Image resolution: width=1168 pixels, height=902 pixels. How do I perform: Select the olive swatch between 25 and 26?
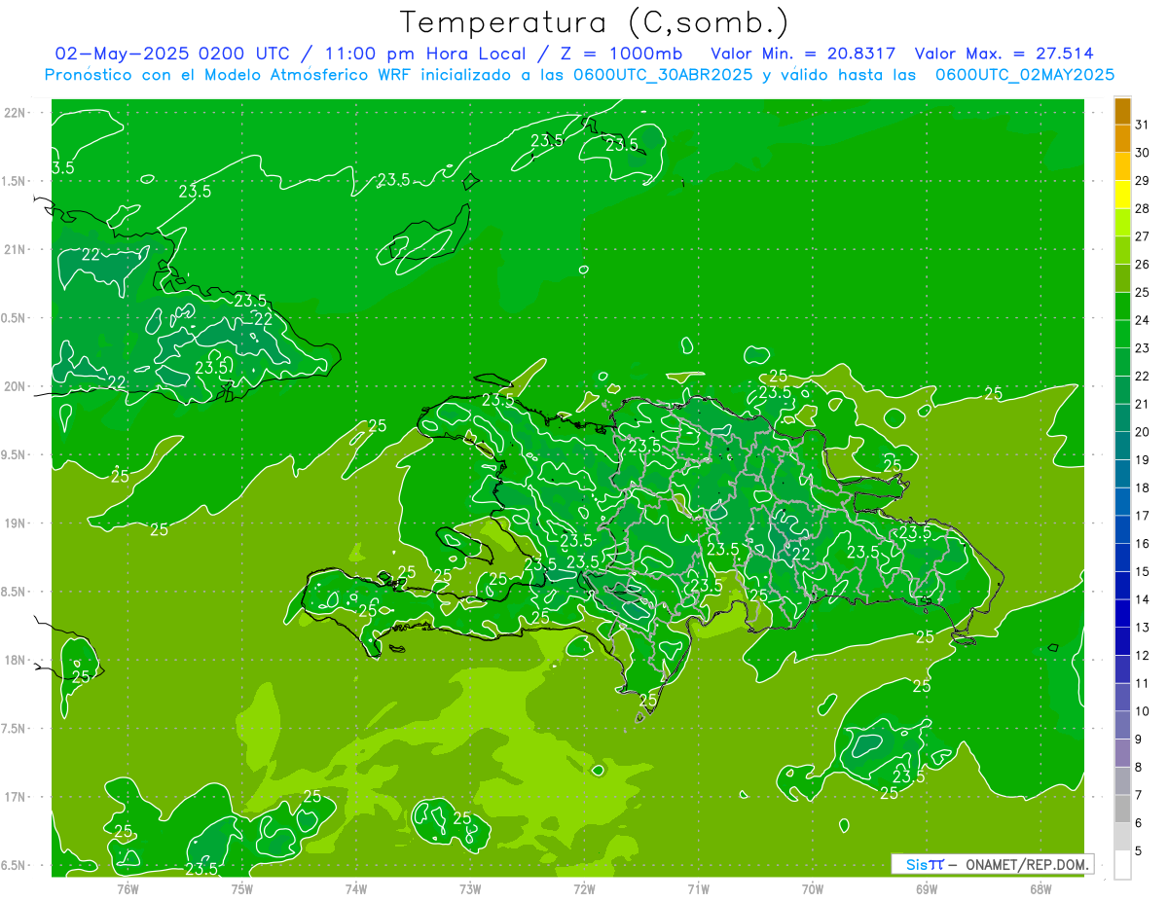pos(1122,278)
